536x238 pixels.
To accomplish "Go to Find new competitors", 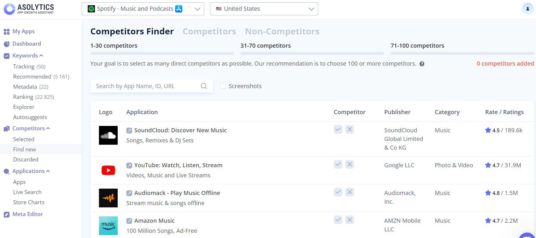I will click(25, 149).
